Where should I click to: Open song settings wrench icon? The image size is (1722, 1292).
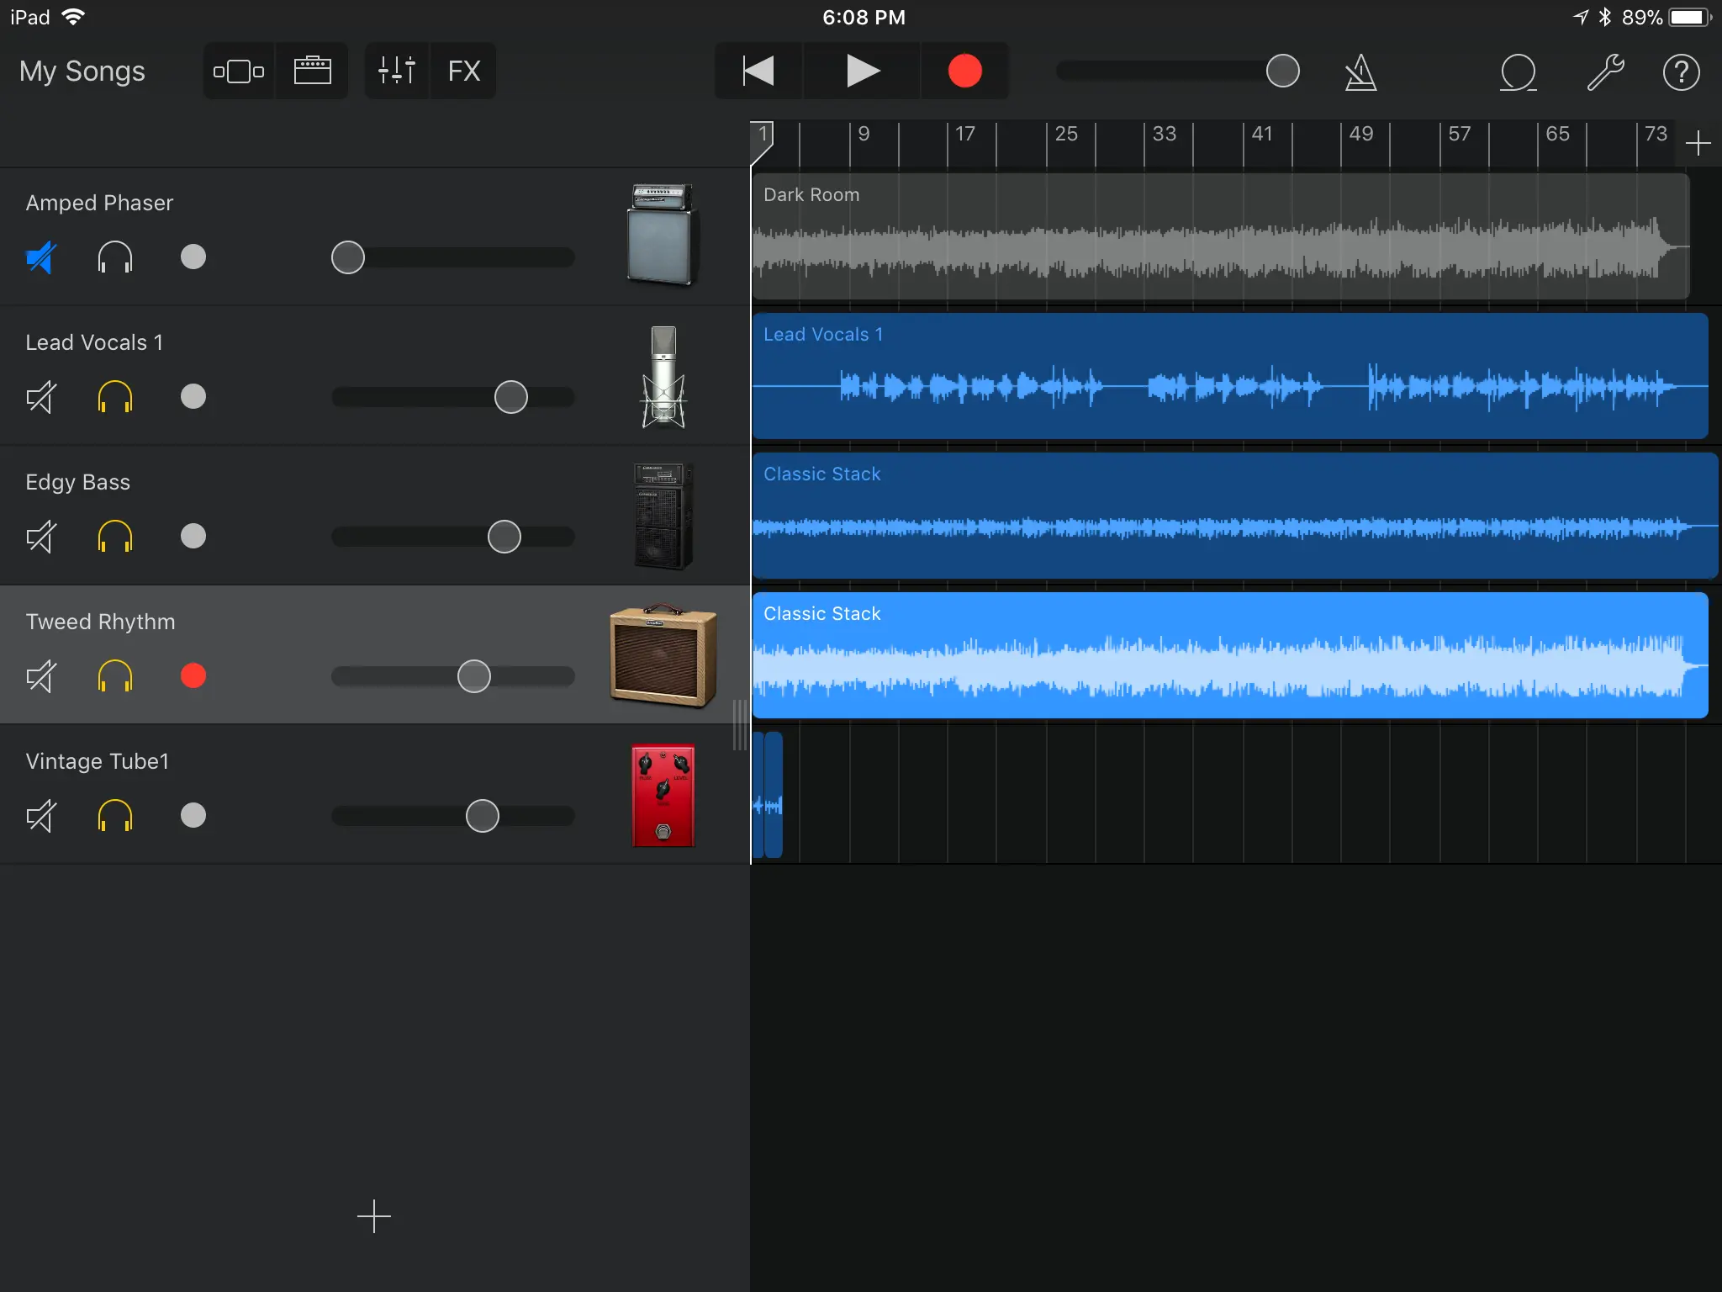[1604, 72]
